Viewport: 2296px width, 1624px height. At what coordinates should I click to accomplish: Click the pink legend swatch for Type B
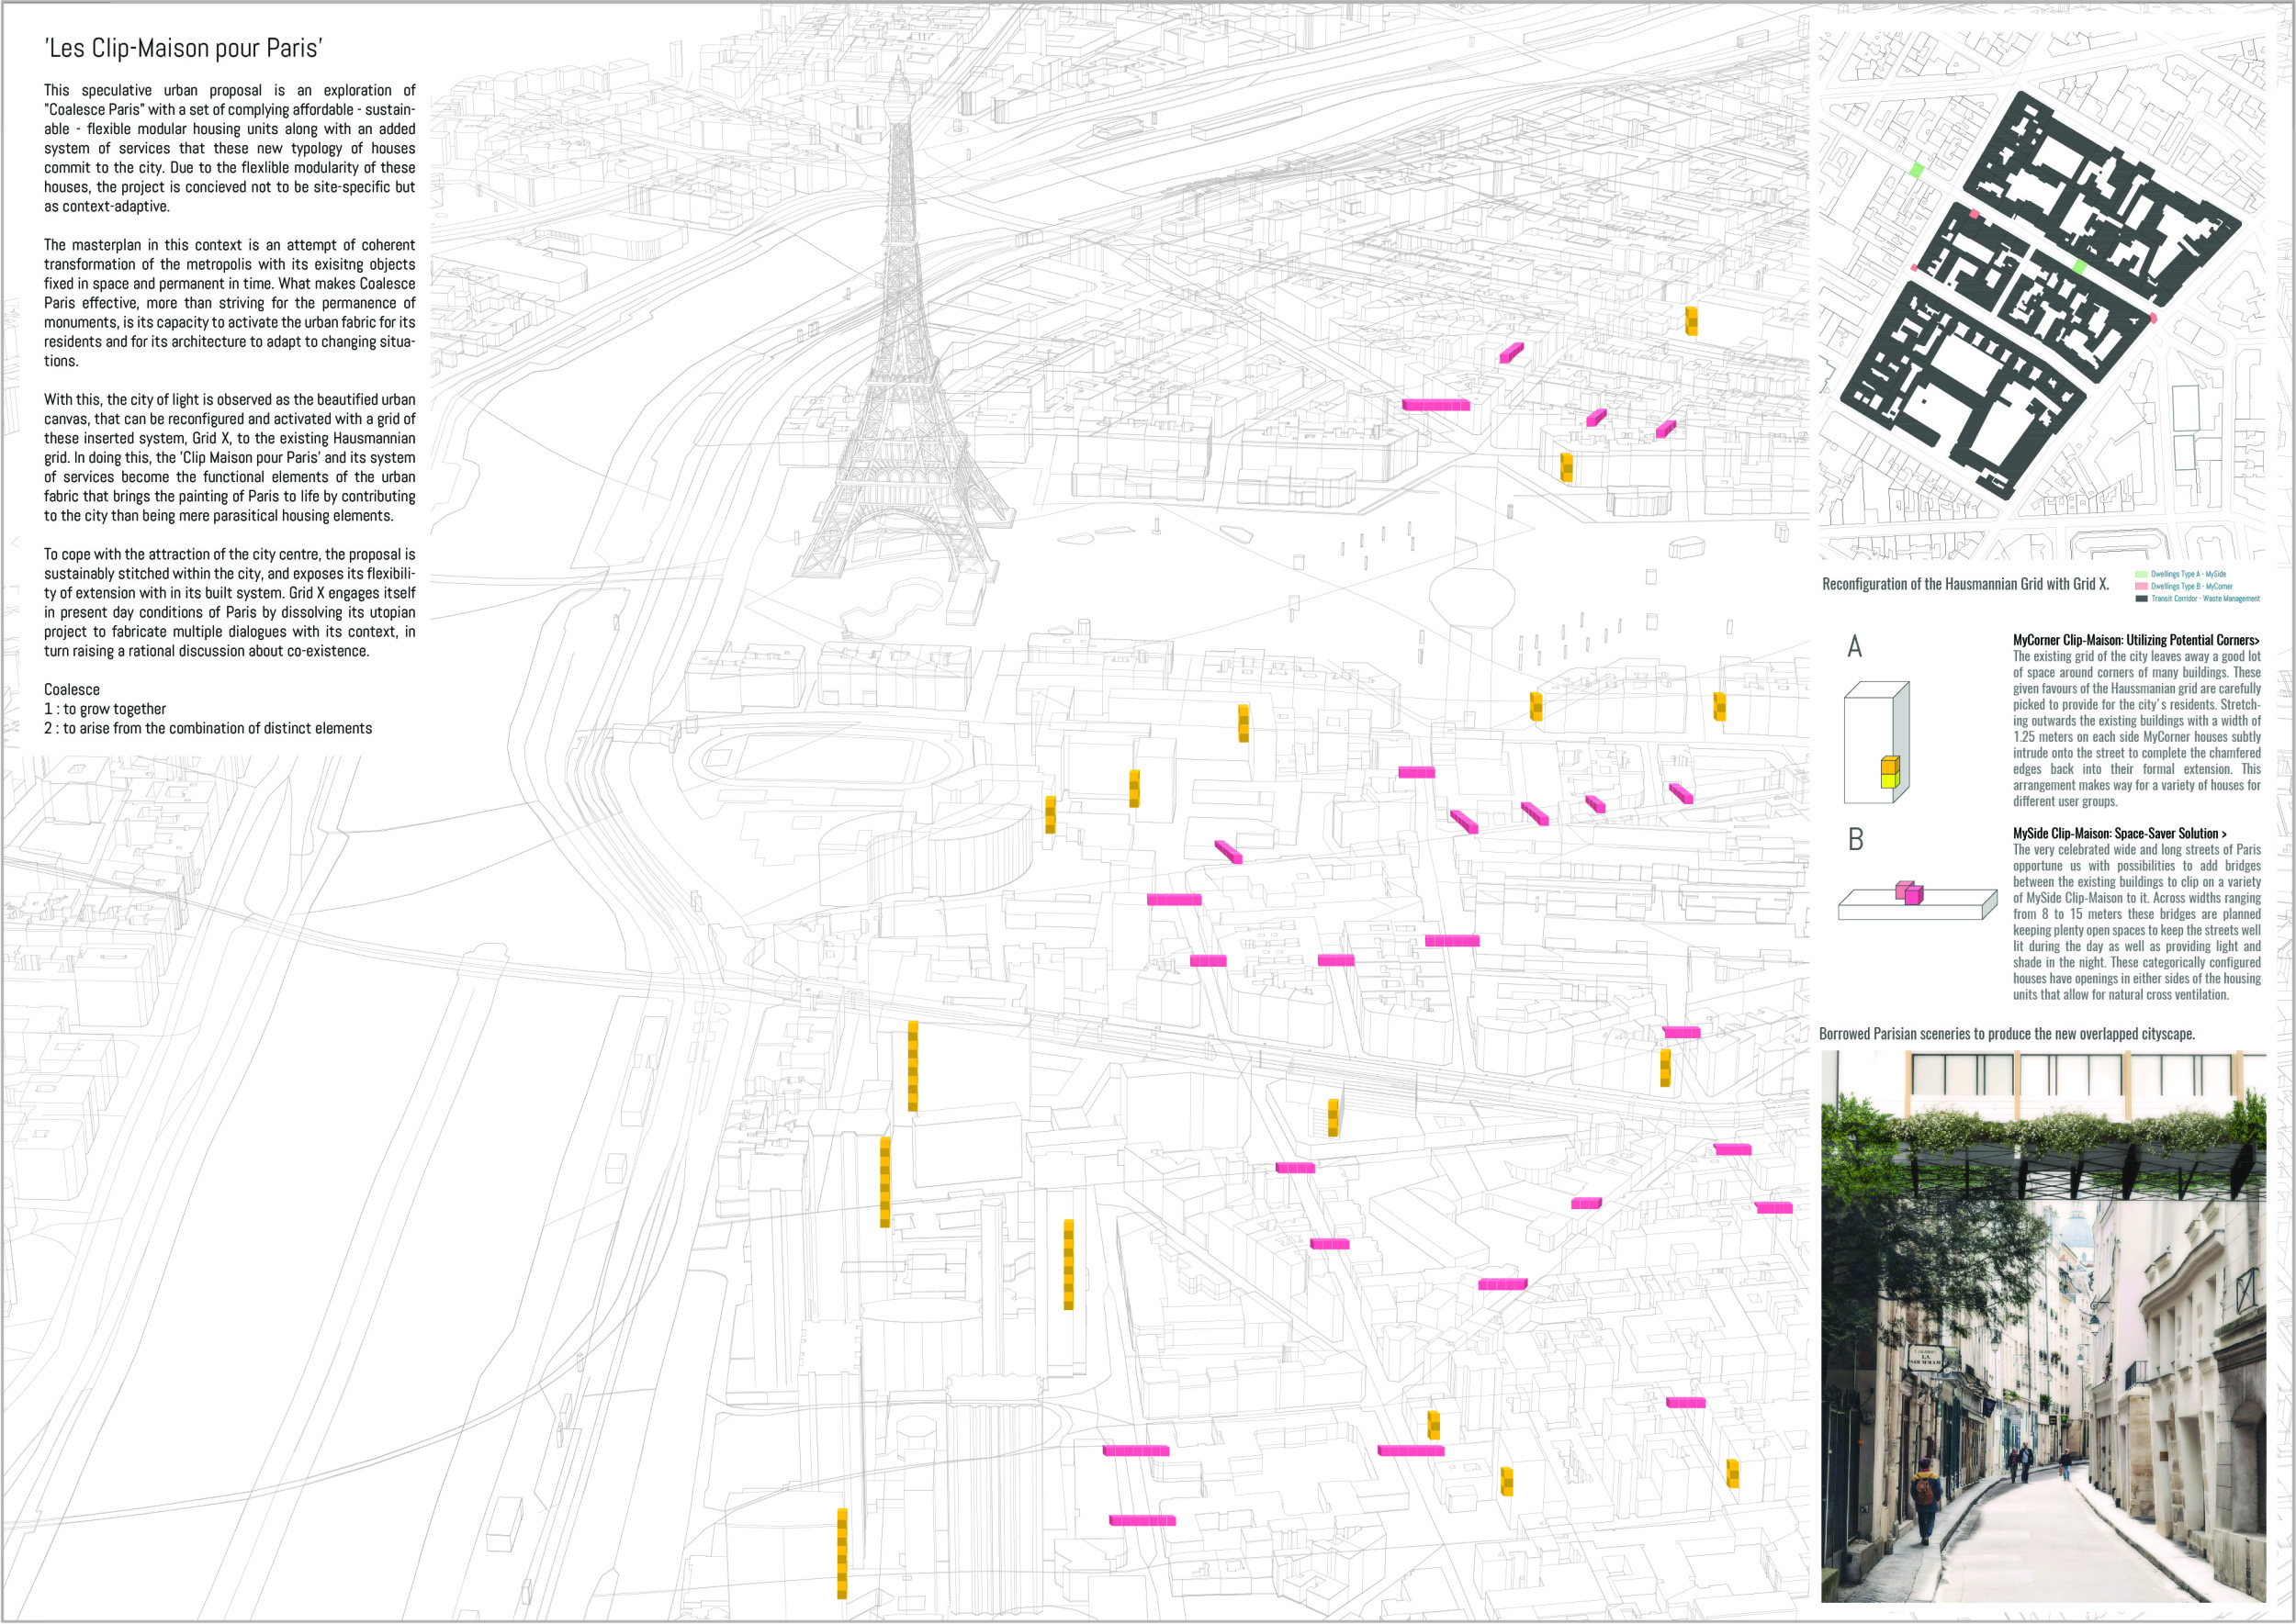tap(2141, 586)
